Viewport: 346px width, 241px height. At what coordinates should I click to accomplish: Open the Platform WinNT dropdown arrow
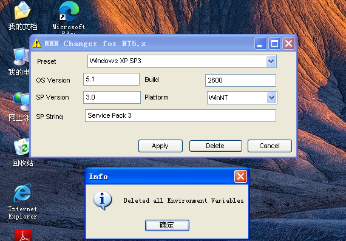pyautogui.click(x=271, y=98)
